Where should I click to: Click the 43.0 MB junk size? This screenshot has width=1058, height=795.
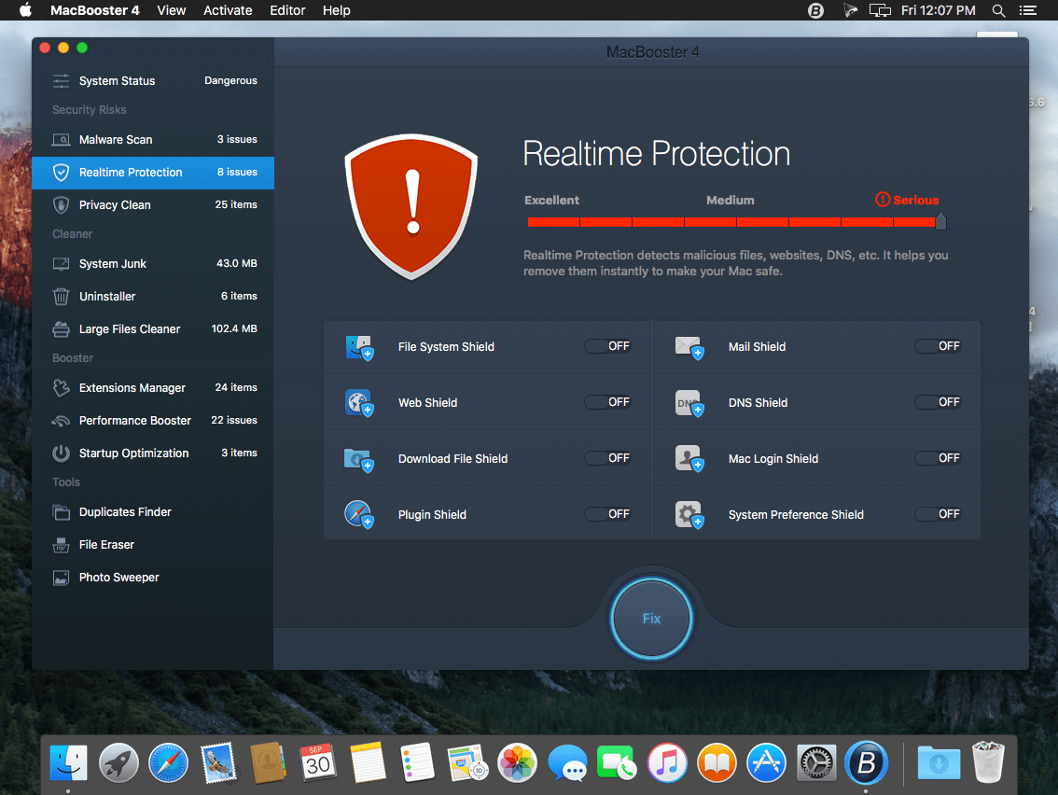pyautogui.click(x=236, y=263)
